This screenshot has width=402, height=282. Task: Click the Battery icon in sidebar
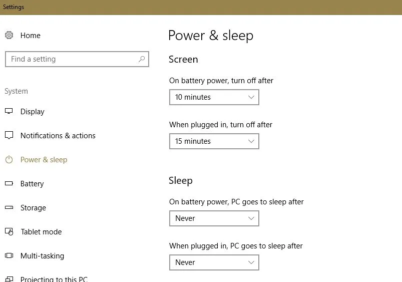tap(9, 183)
